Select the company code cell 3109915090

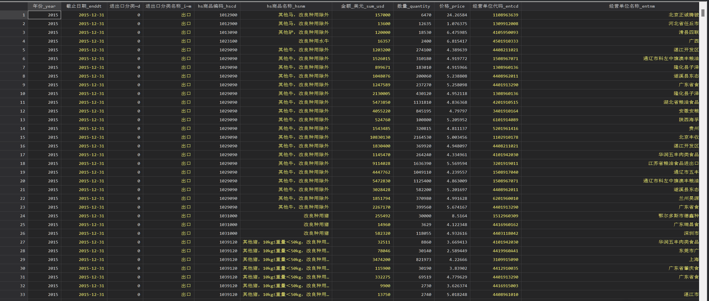(495, 260)
